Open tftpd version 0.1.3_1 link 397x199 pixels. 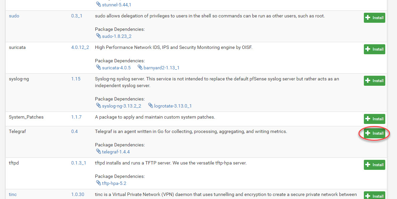78,163
